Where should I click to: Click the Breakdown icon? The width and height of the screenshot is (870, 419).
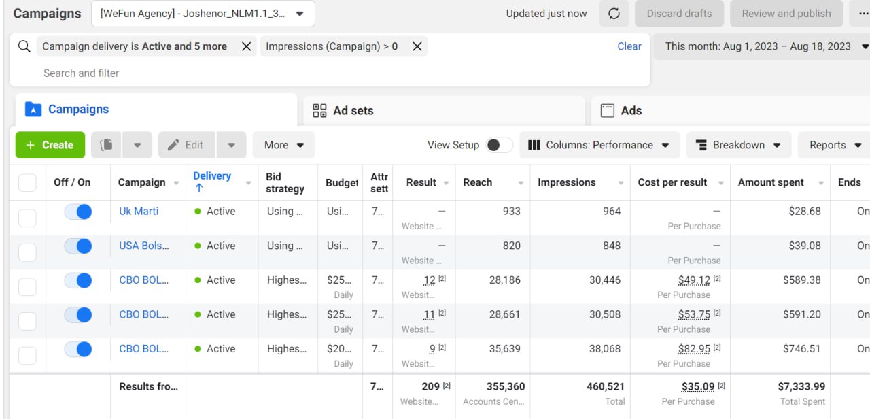pos(701,145)
